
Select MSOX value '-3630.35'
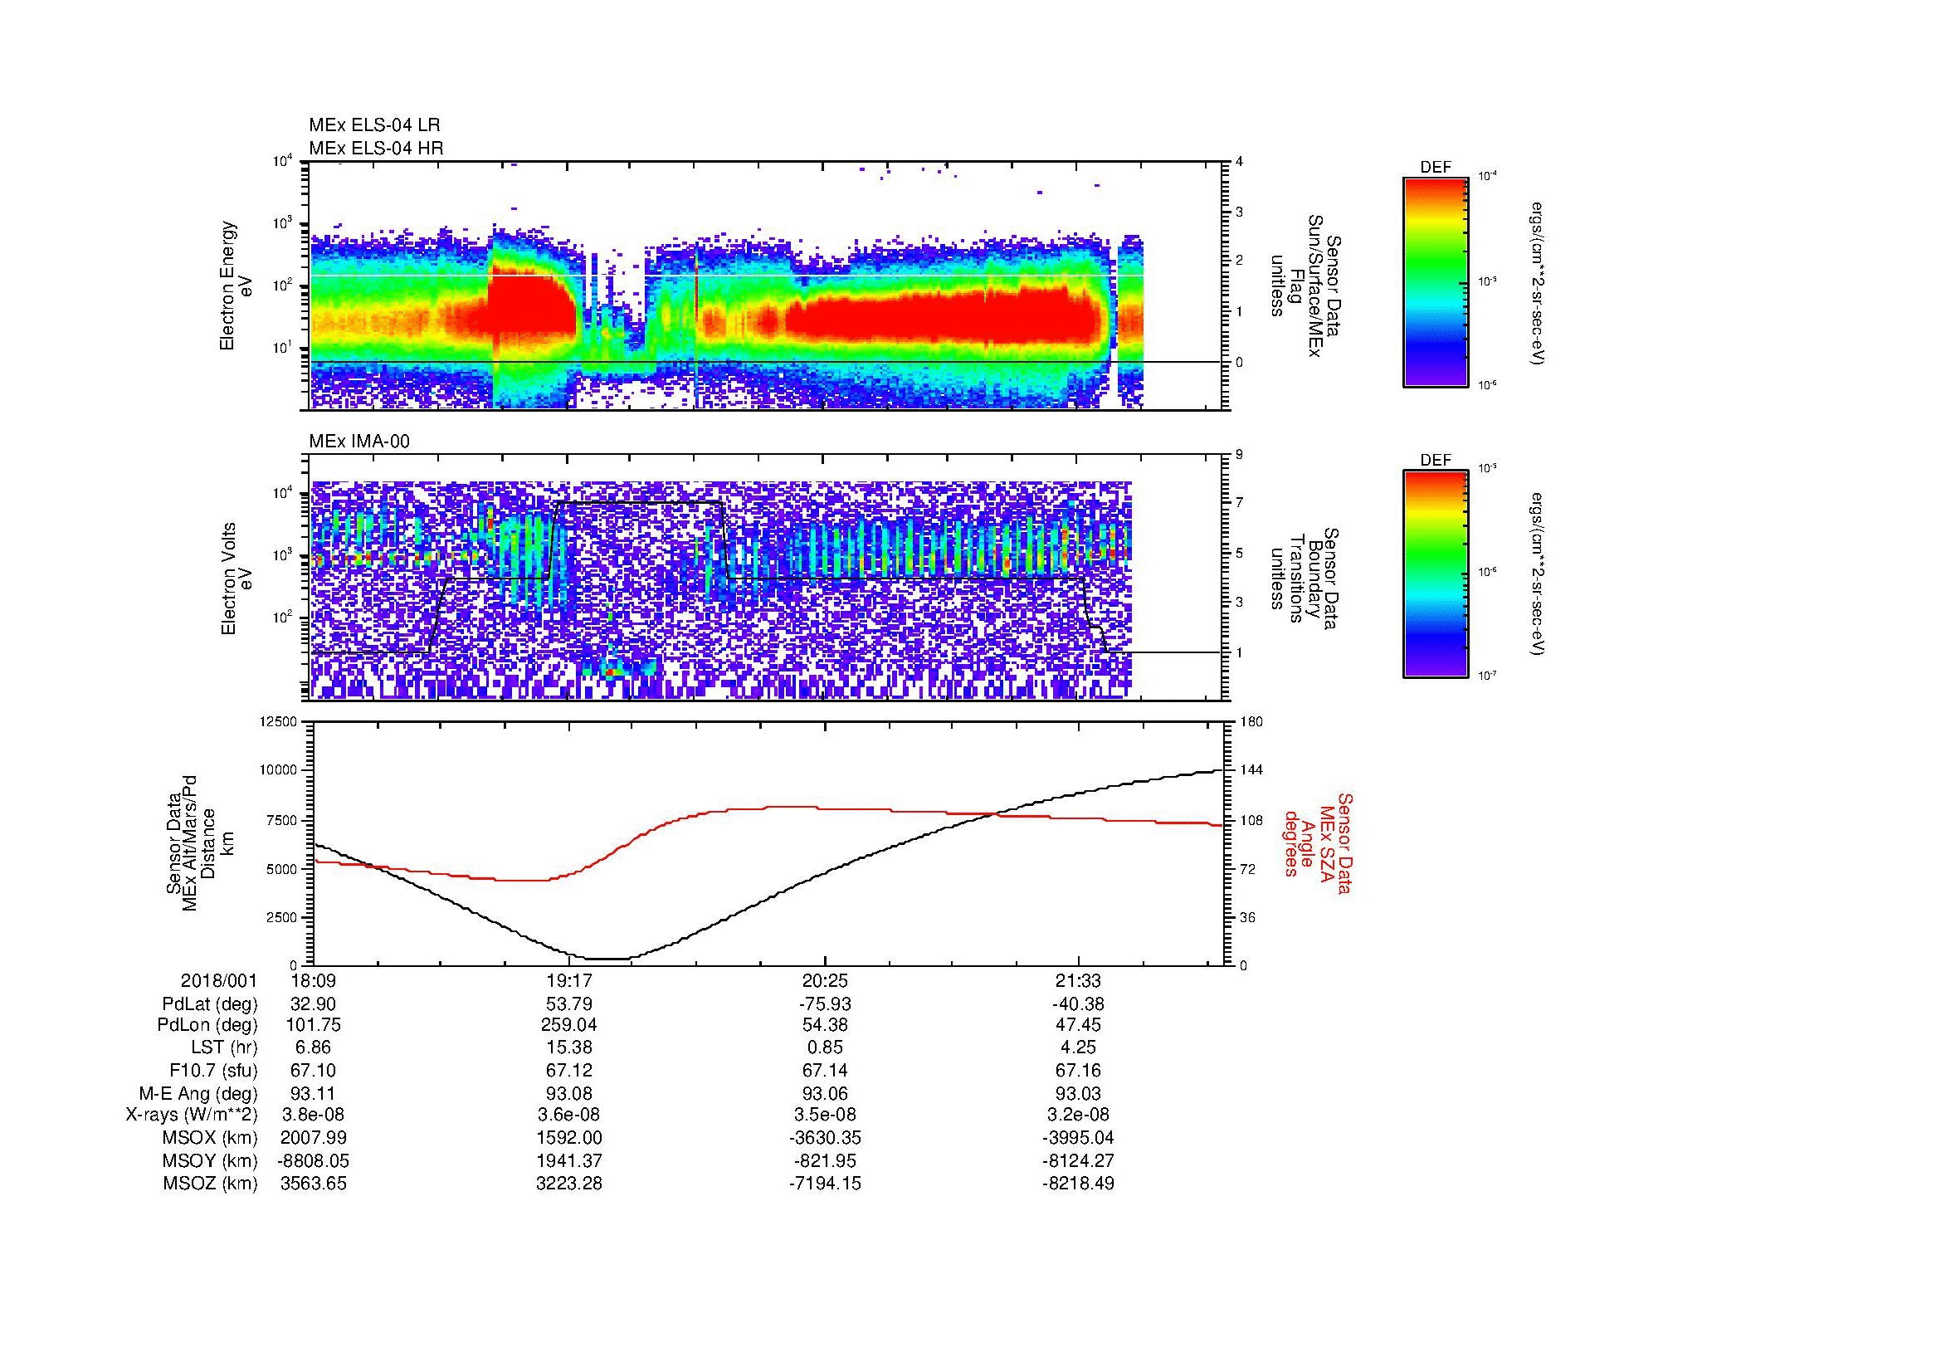(x=824, y=1138)
